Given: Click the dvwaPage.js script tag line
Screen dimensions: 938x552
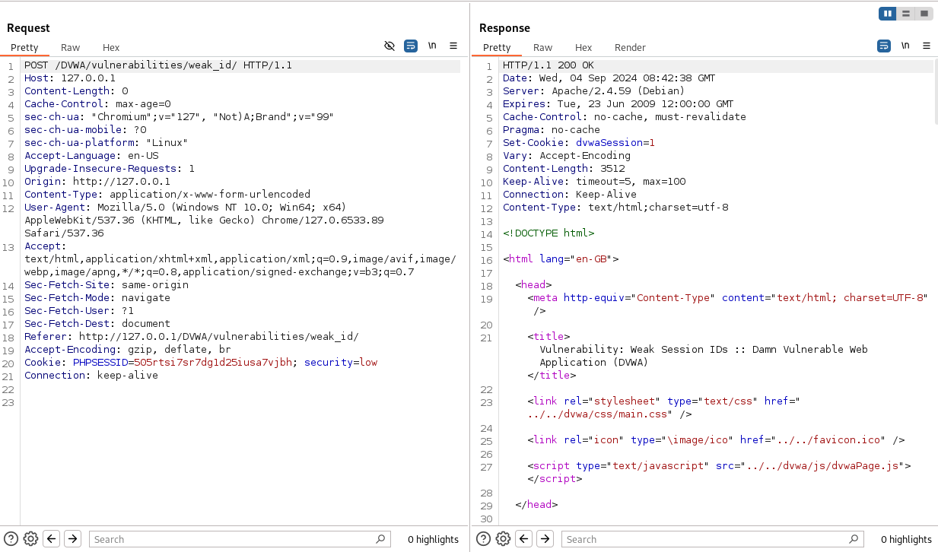Looking at the screenshot, I should point(719,466).
